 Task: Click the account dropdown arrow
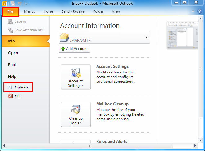[147, 37]
